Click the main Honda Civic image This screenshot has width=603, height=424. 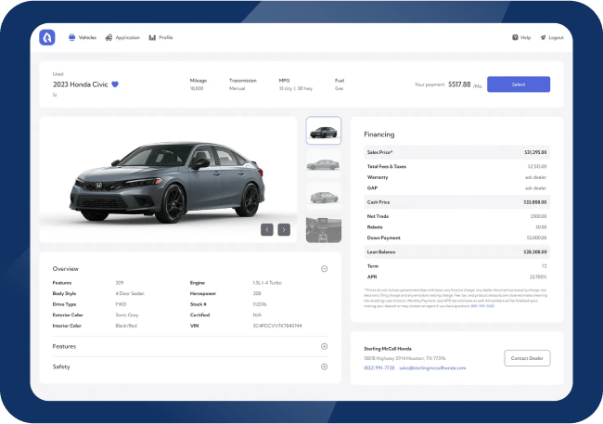tap(168, 179)
